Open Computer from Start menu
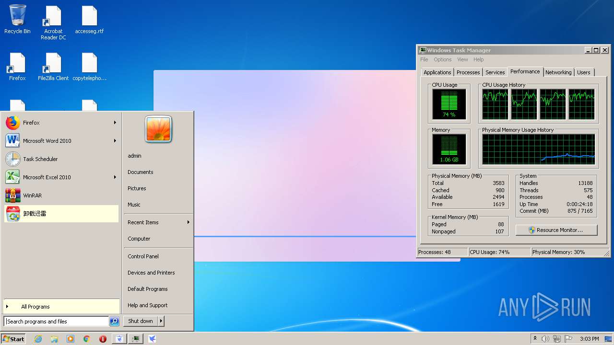 click(x=158, y=239)
